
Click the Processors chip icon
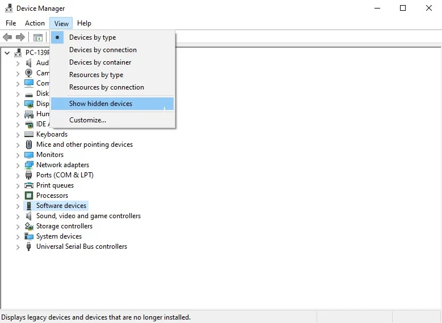29,195
